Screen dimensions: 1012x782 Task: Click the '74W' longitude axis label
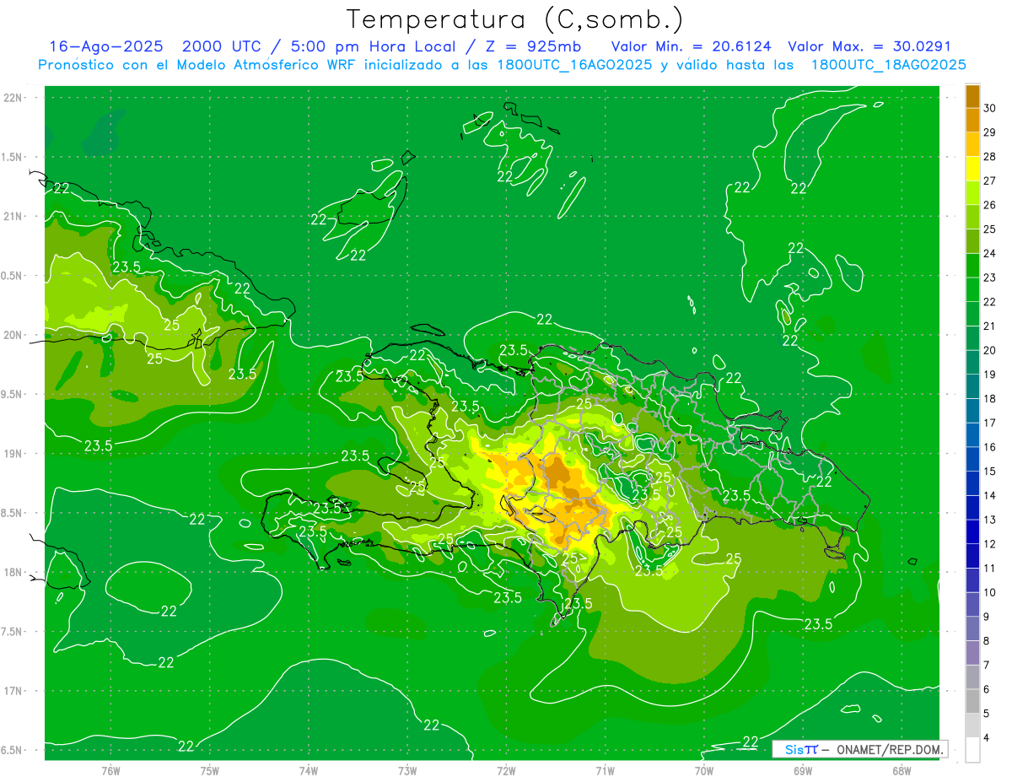308,771
